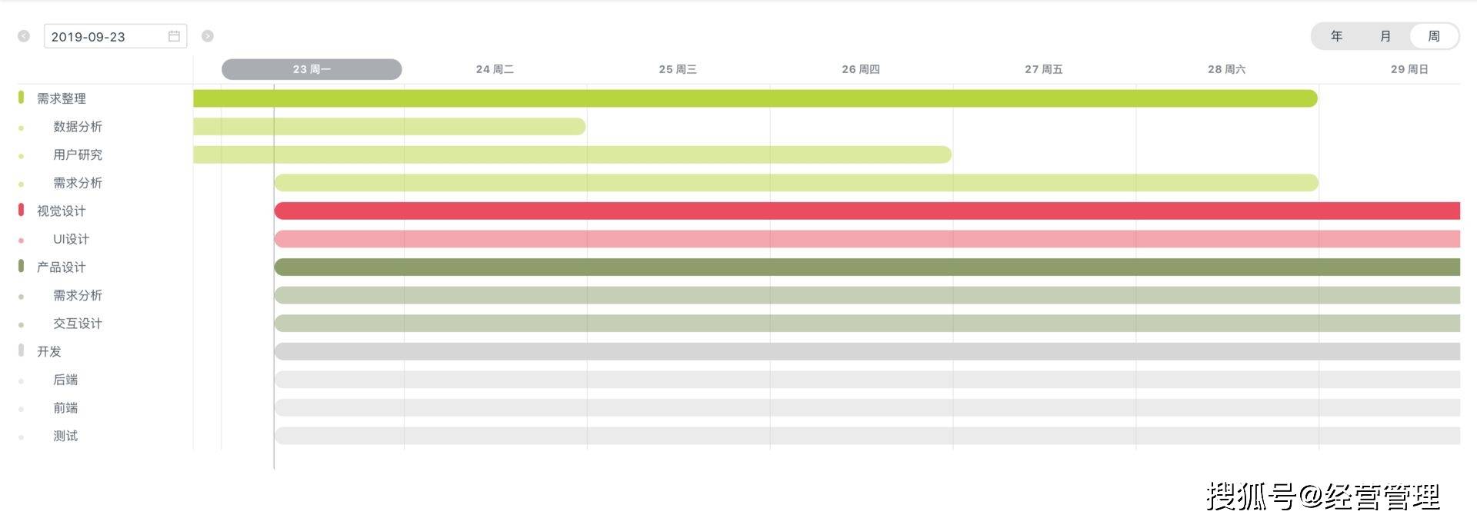1477x528 pixels.
Task: Click the pink dot beside UI设计
Action: click(x=21, y=241)
